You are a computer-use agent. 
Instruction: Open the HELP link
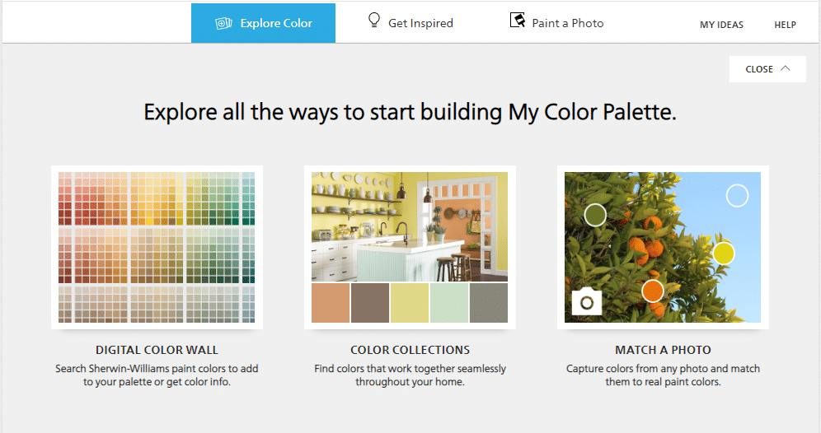point(785,25)
